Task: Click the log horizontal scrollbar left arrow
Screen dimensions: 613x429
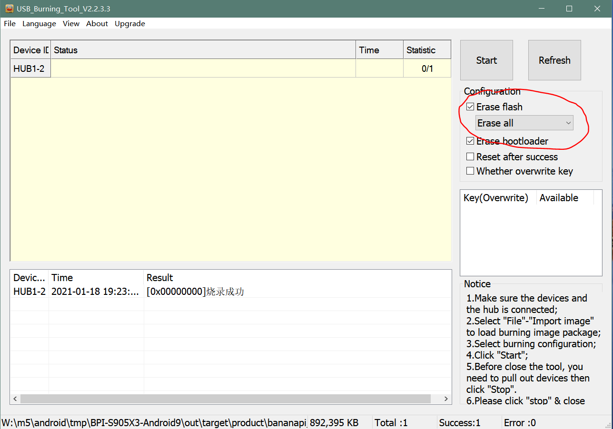Action: (15, 399)
